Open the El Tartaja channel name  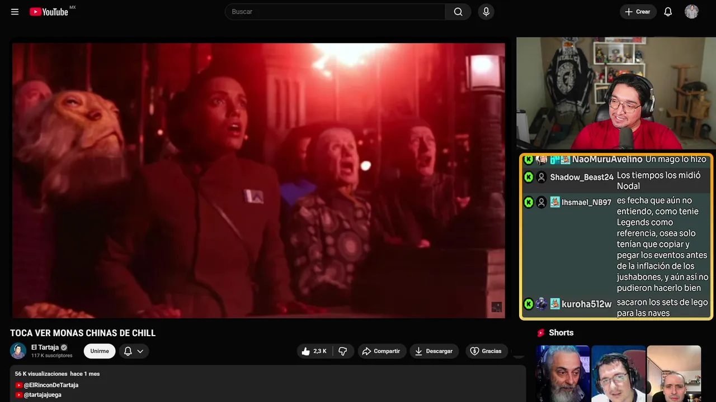(x=45, y=347)
